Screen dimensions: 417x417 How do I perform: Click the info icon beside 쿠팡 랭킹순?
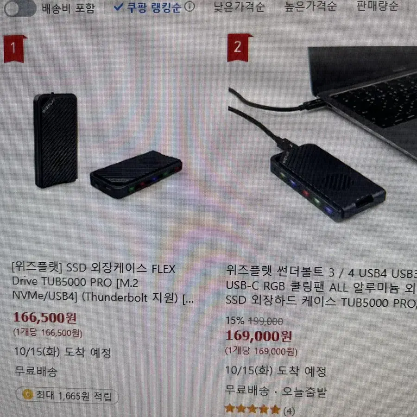(x=190, y=6)
